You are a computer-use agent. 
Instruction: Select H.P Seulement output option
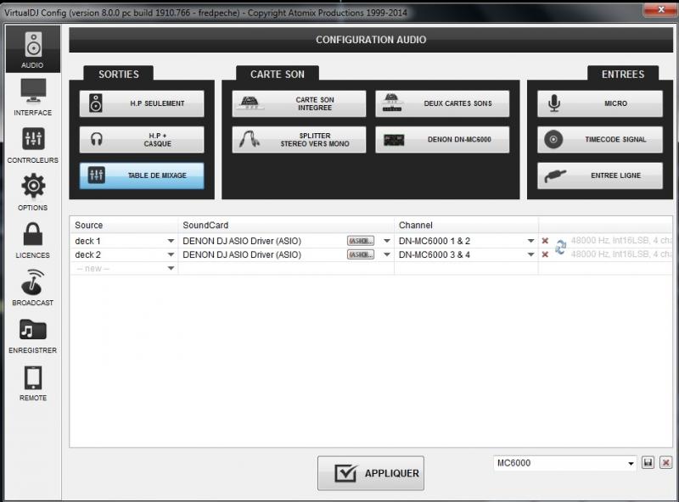click(142, 103)
